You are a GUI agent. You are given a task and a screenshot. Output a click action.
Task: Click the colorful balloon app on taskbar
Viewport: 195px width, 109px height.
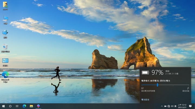pos(38,106)
